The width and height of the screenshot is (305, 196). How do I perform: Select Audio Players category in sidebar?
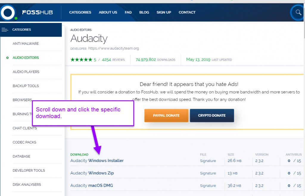[x=26, y=72]
